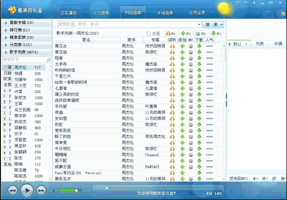Sort by the 歌名 column header
Viewport: 287px width, 200px height.
tap(86, 40)
